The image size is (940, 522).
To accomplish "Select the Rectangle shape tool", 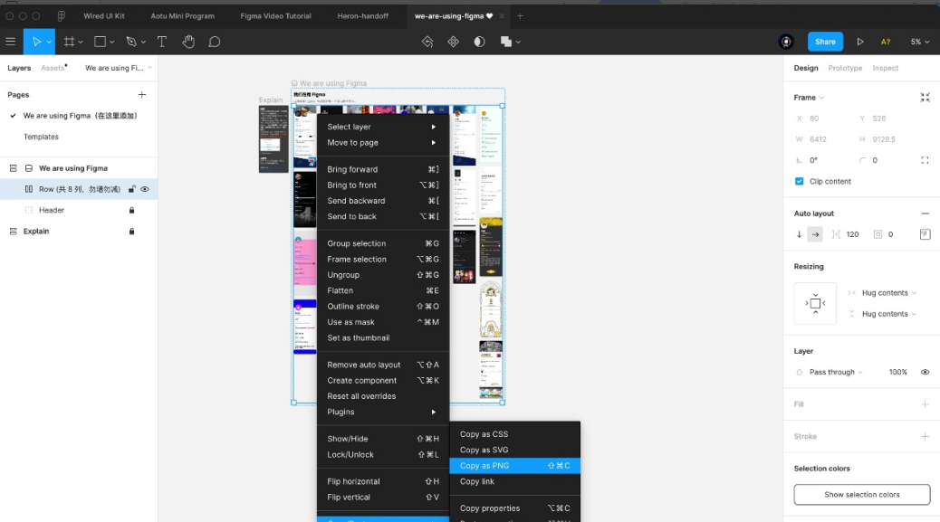I will 101,42.
